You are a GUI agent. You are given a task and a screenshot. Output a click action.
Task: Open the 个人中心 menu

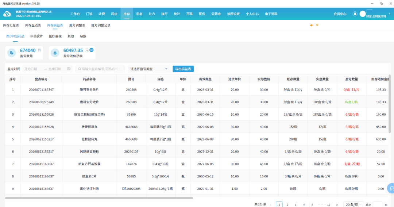tap(252, 14)
